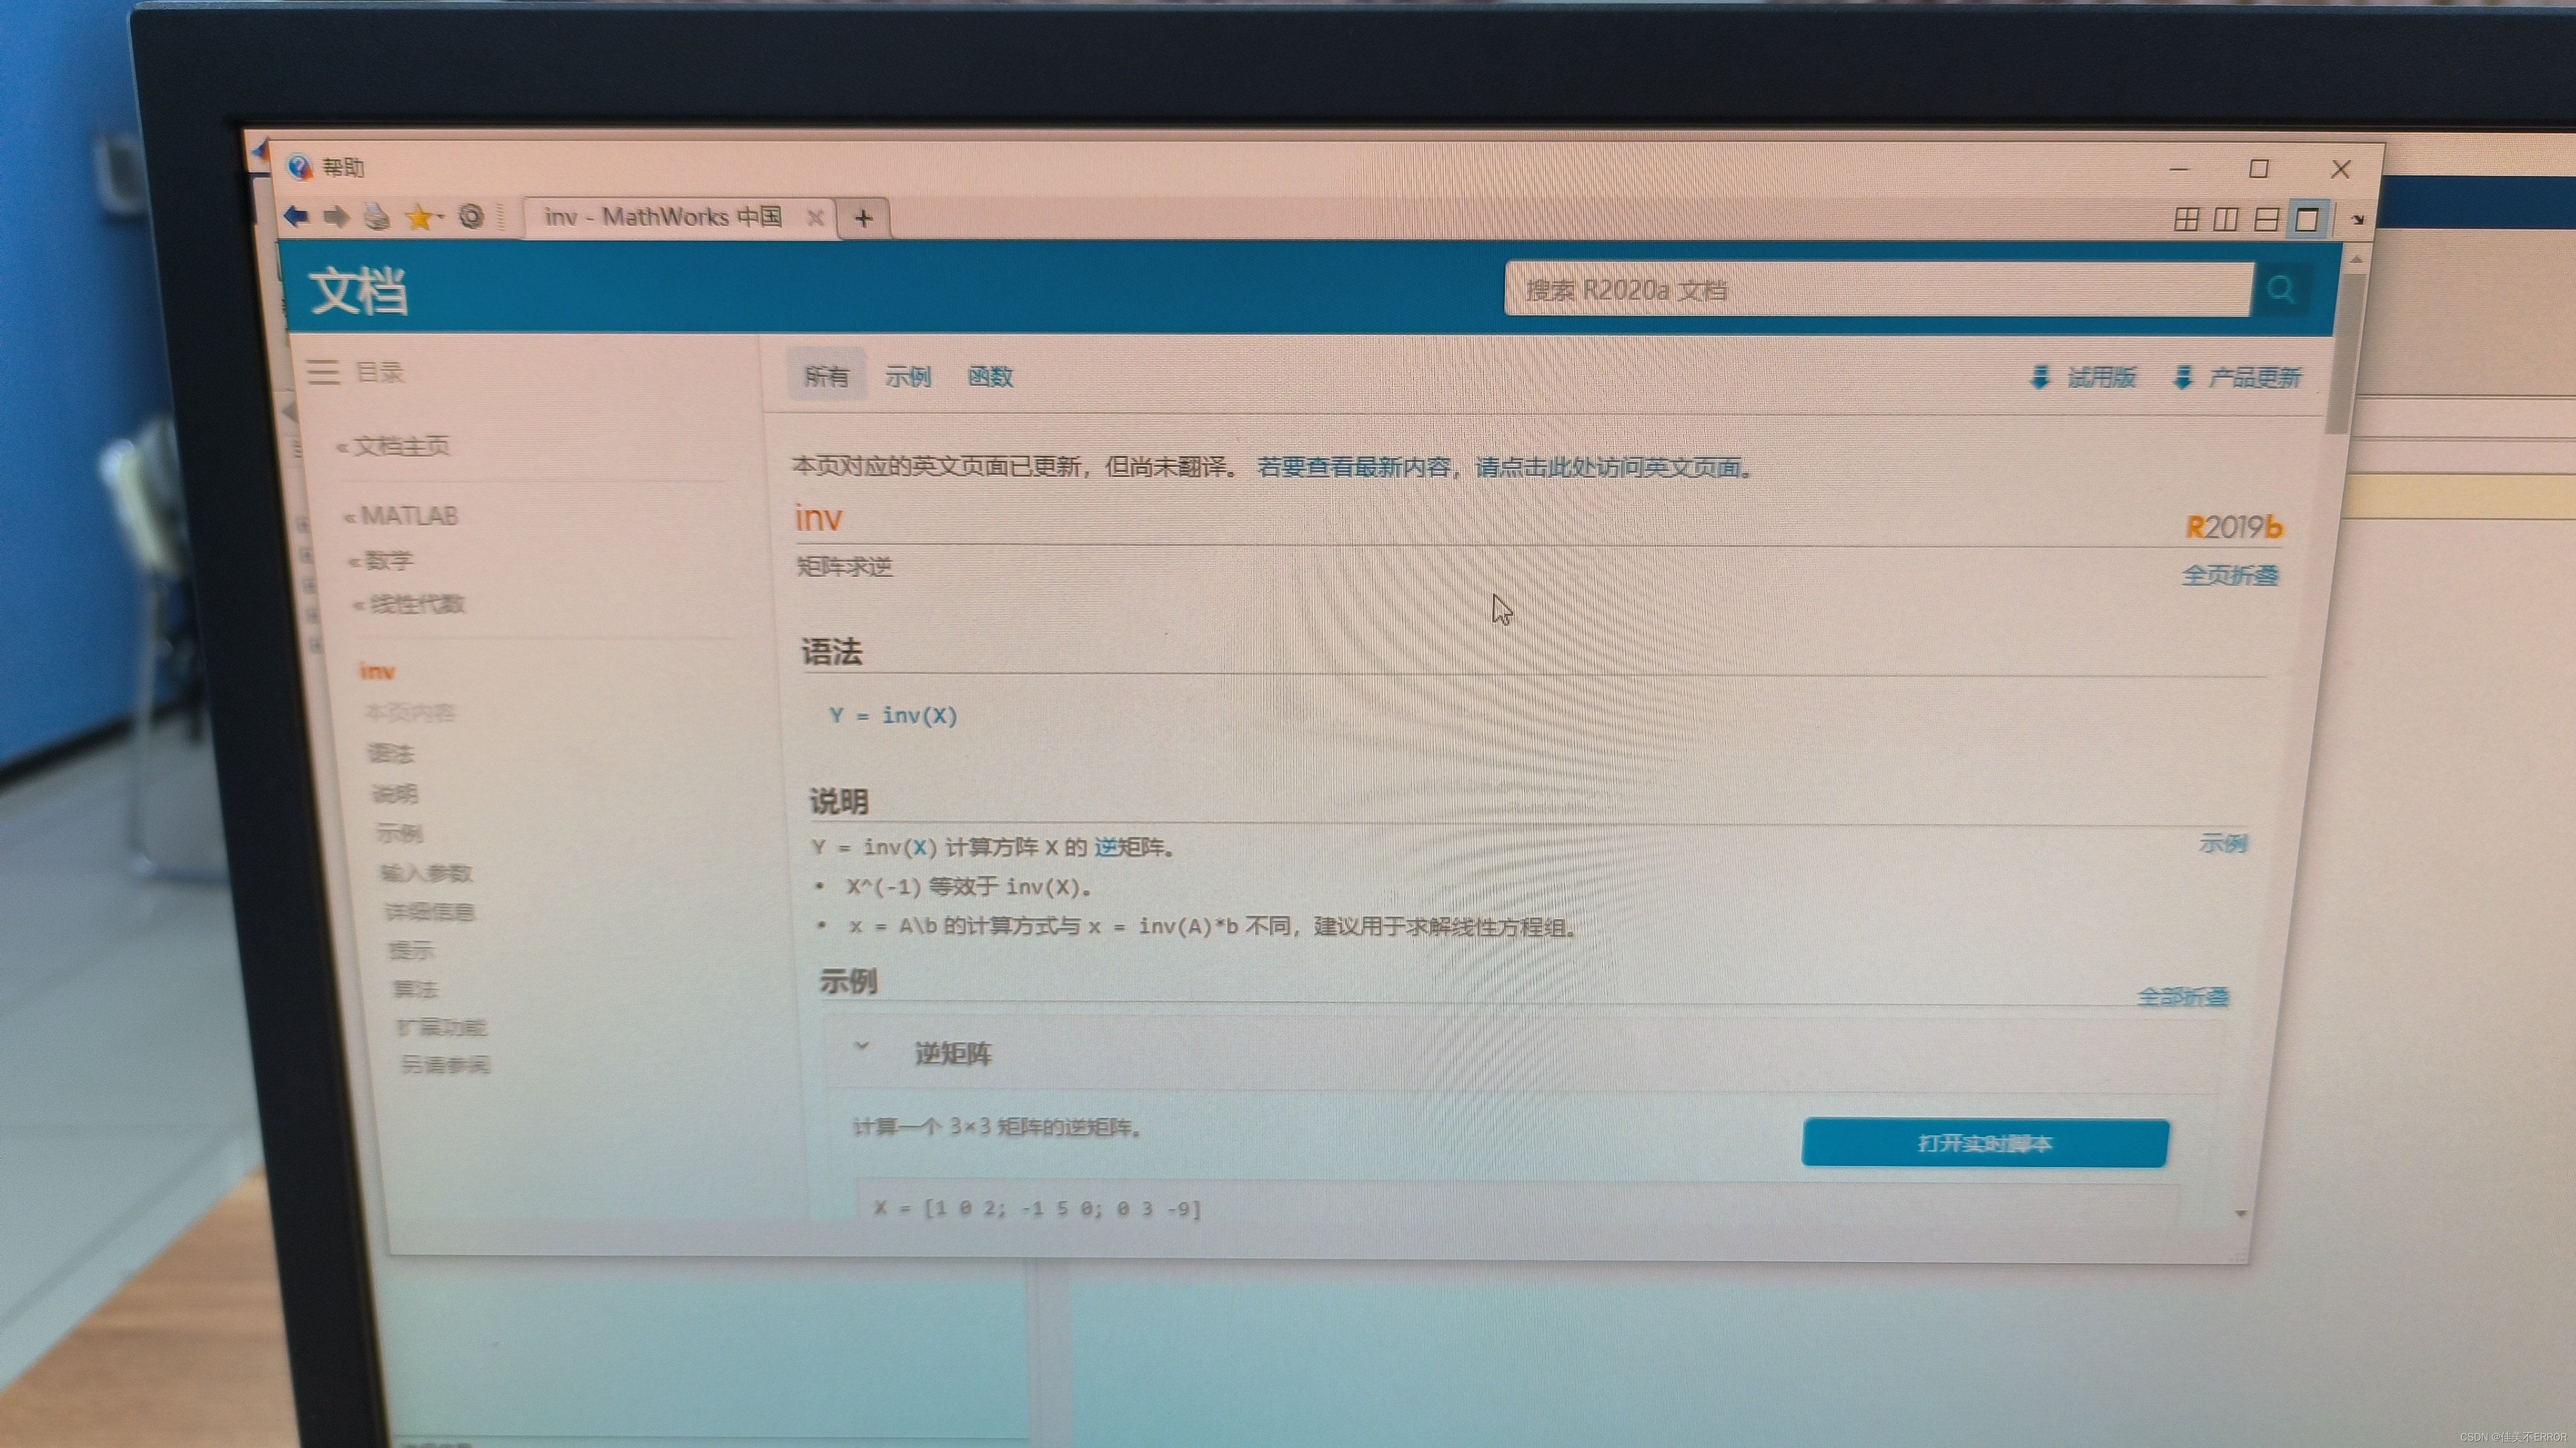Select the 函数 filter tab
This screenshot has width=2576, height=1448.
point(990,376)
